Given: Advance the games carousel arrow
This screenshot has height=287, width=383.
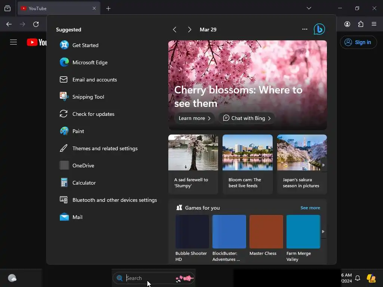Looking at the screenshot, I should click(x=323, y=232).
